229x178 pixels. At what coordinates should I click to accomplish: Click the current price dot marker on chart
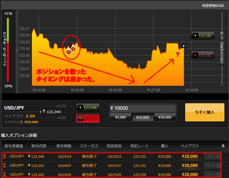click(184, 46)
